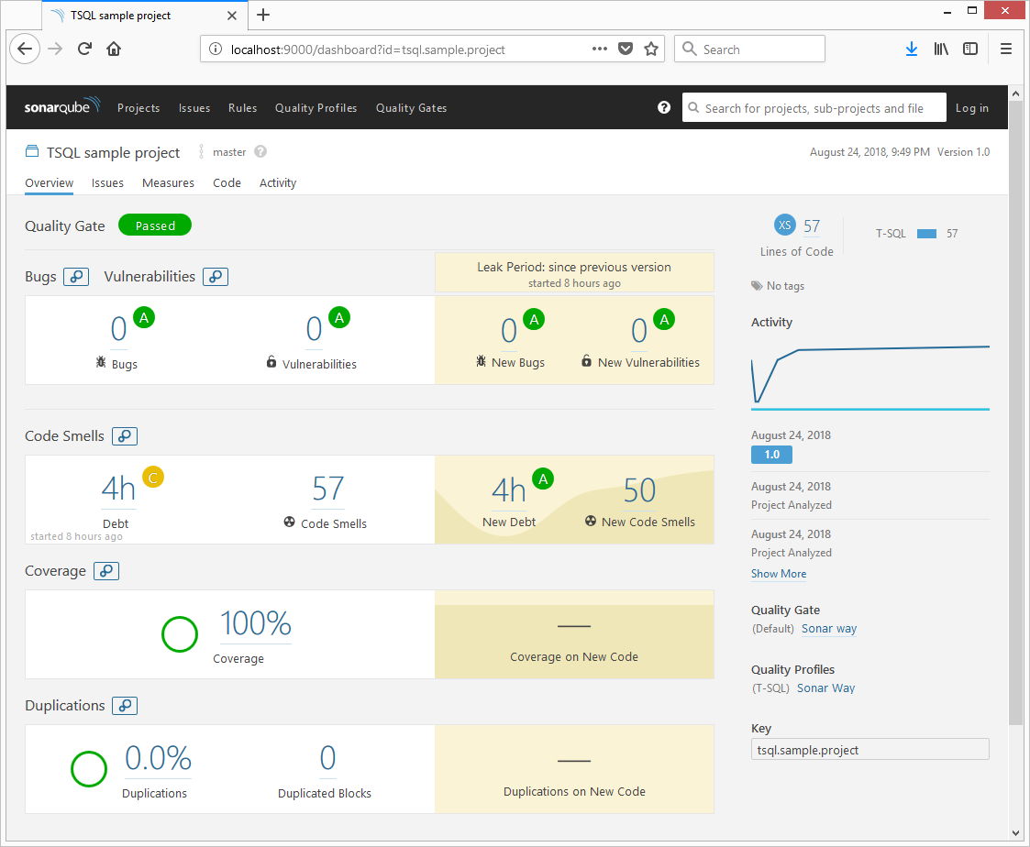Click the Coverage section link icon
The height and width of the screenshot is (847, 1030).
click(106, 571)
